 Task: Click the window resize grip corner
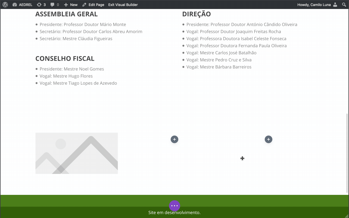pyautogui.click(x=346, y=216)
